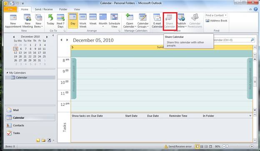Select December 15 in mini calendar
The image size is (260, 151).
[30, 53]
